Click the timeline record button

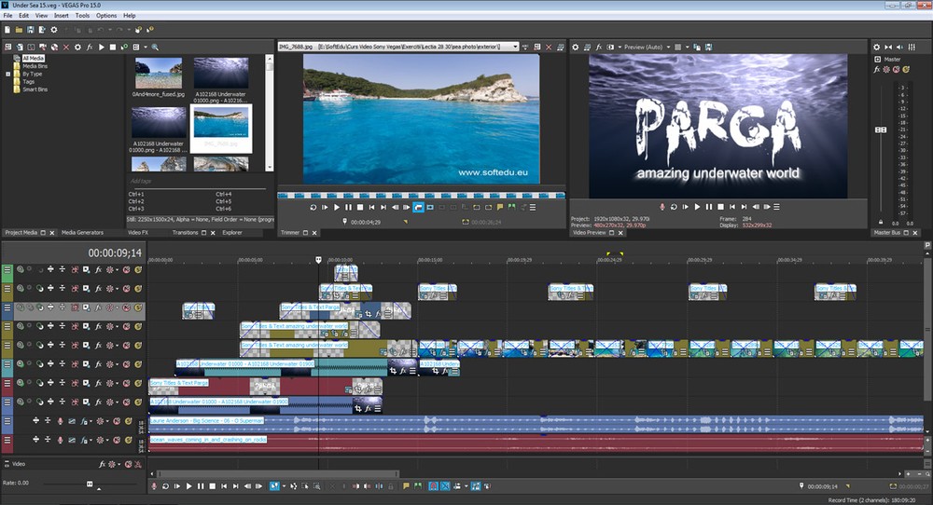(154, 486)
